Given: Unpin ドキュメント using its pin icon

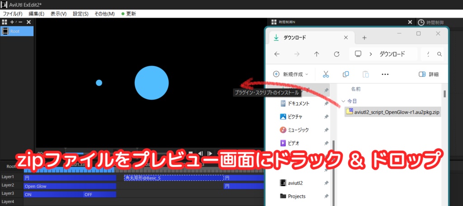Looking at the screenshot, I should pos(326,104).
